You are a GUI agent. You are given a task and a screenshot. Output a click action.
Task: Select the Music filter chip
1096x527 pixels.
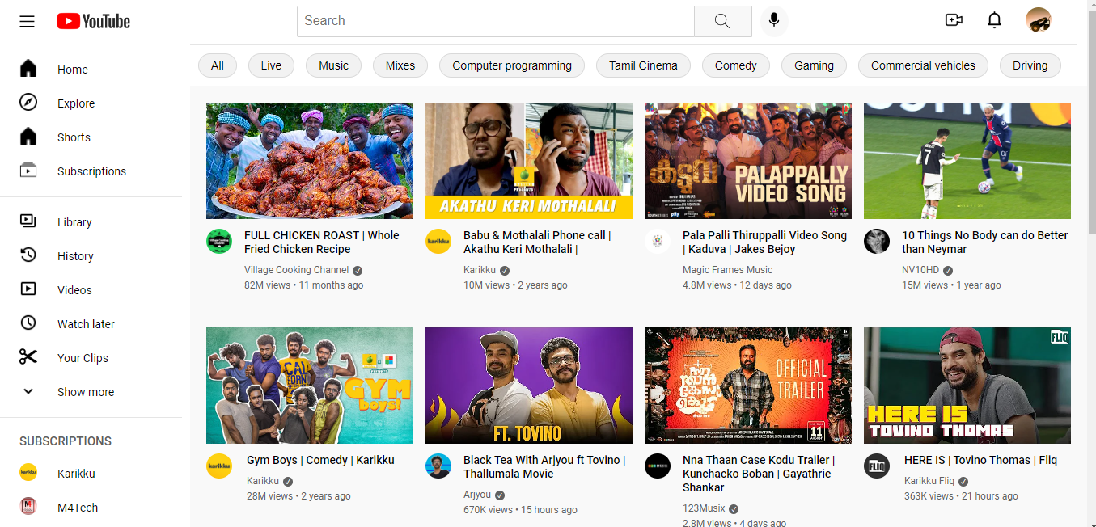333,65
